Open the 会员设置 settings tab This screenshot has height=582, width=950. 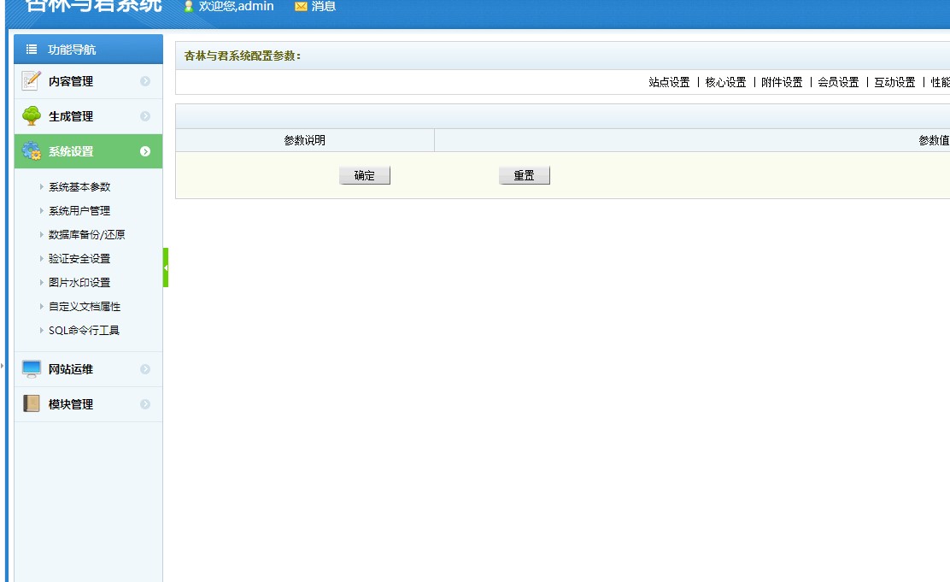(x=836, y=83)
